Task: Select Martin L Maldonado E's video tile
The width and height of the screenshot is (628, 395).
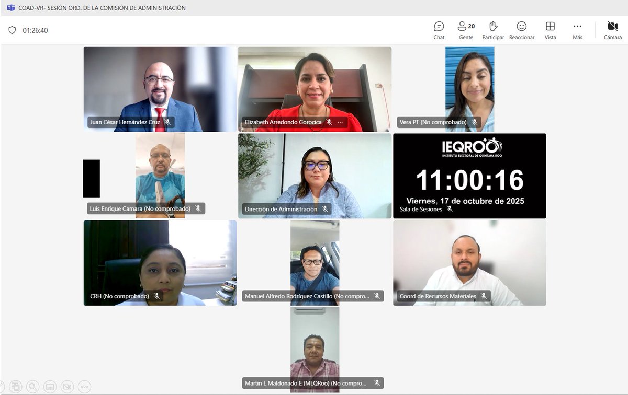Action: coord(315,350)
